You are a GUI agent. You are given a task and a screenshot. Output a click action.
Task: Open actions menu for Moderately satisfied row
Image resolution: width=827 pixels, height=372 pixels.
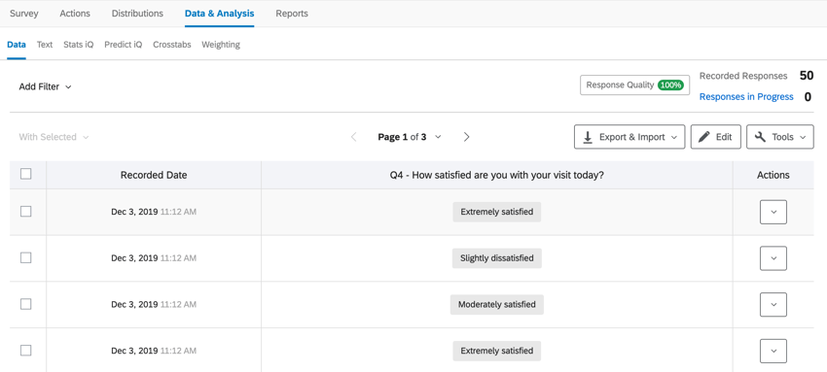tap(773, 305)
